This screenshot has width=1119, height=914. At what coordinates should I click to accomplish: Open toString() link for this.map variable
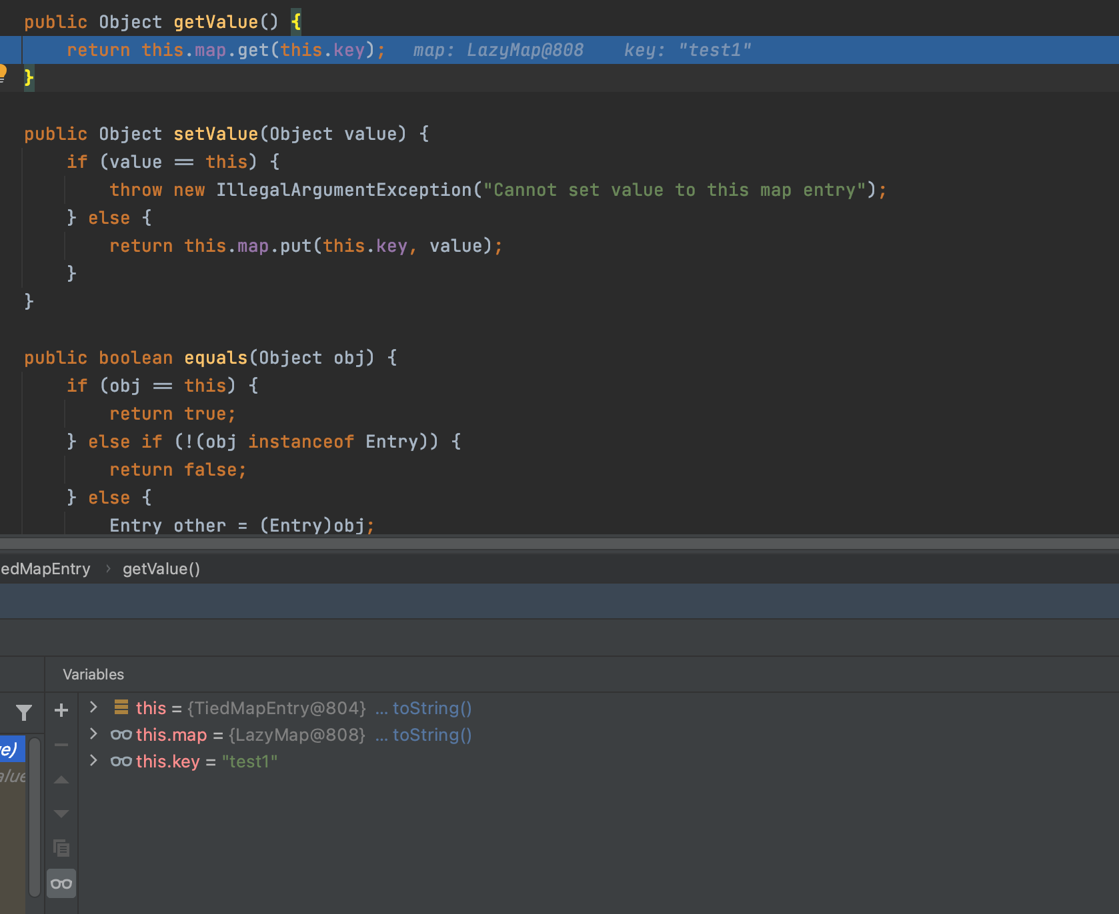(x=432, y=735)
